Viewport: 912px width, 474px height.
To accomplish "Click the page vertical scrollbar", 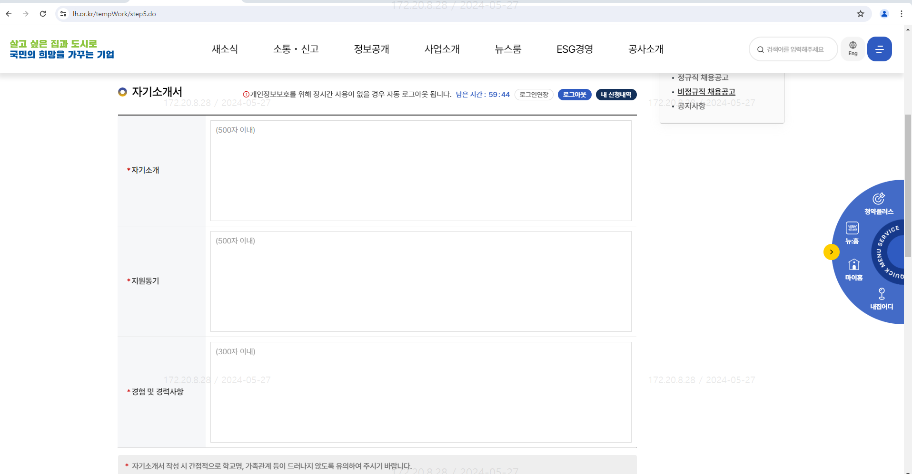I will (908, 185).
